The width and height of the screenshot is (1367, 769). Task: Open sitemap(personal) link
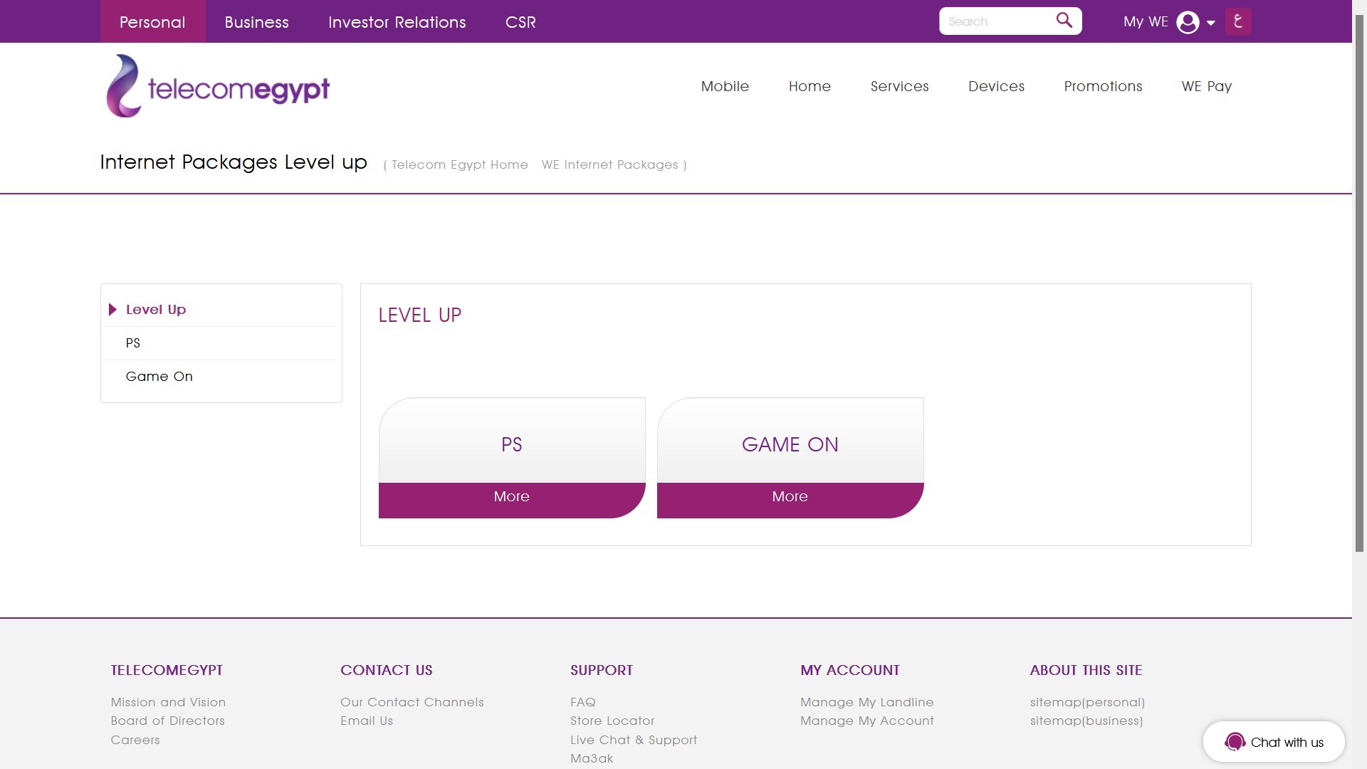(1087, 702)
